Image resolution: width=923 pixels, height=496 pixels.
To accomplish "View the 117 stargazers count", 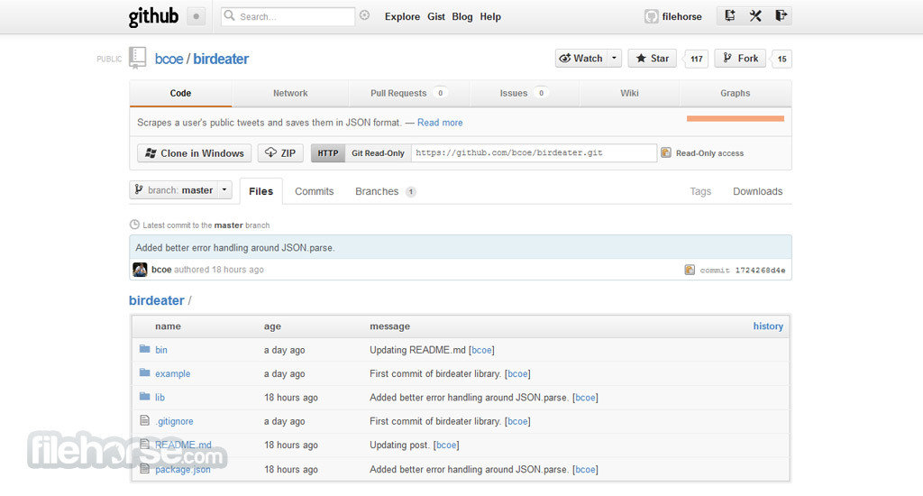I will coord(697,59).
